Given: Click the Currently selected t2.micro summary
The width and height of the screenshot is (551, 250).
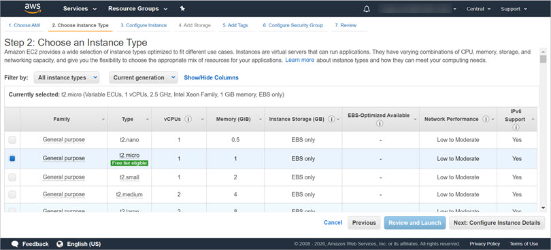Looking at the screenshot, I should tap(146, 95).
